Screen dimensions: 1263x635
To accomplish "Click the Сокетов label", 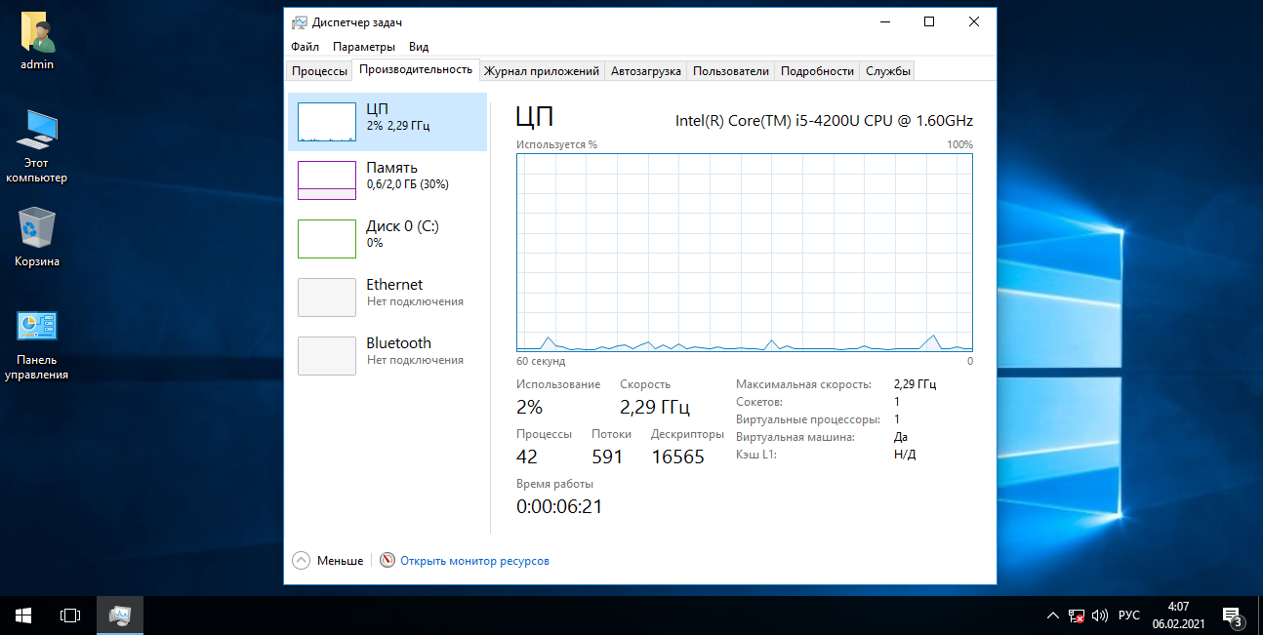I will pyautogui.click(x=759, y=402).
